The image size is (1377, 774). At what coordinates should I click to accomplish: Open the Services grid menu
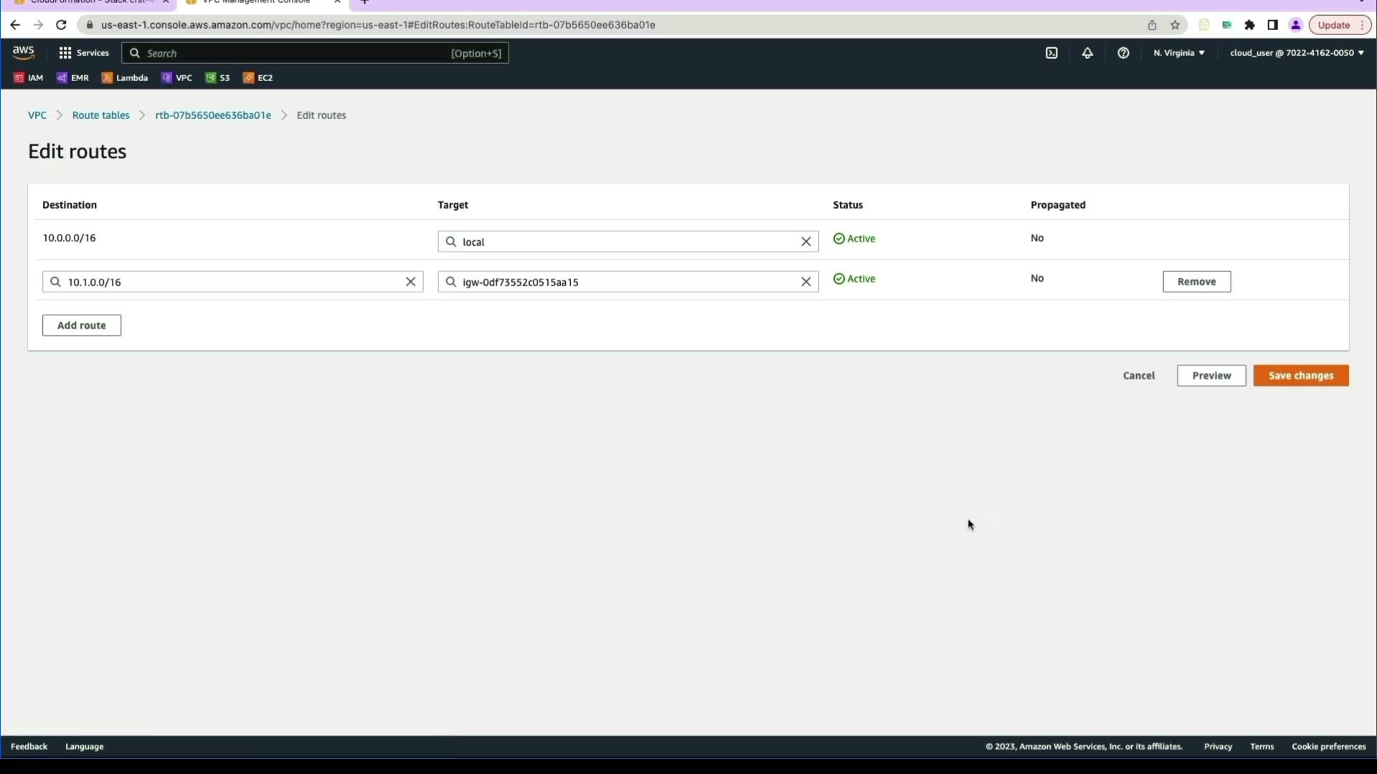[x=83, y=53]
